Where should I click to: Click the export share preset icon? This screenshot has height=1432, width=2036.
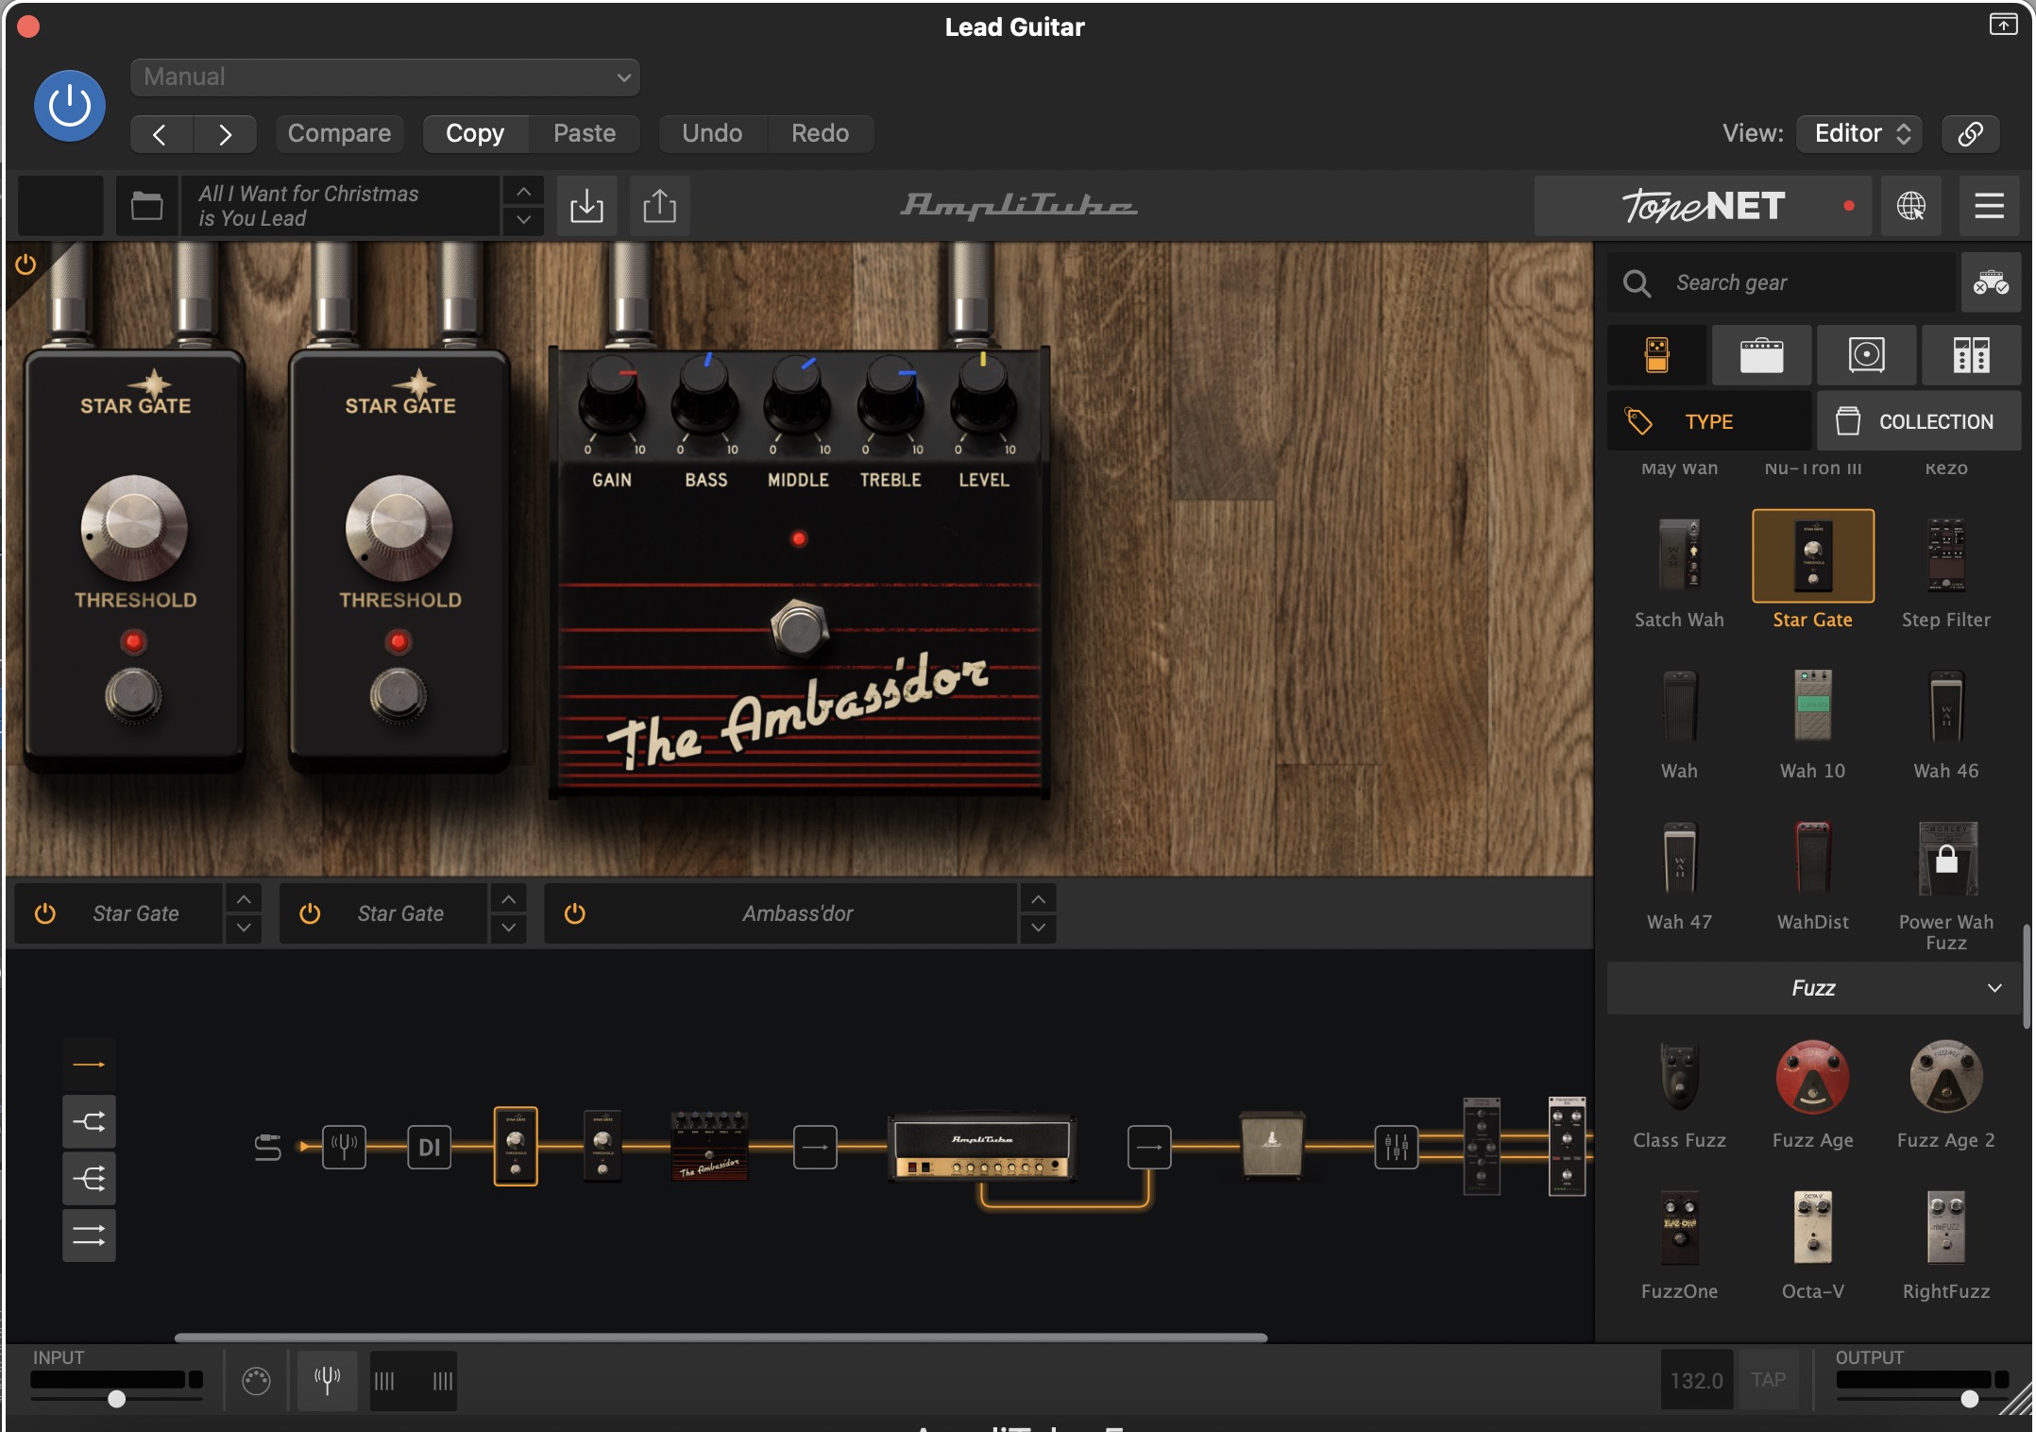(659, 206)
